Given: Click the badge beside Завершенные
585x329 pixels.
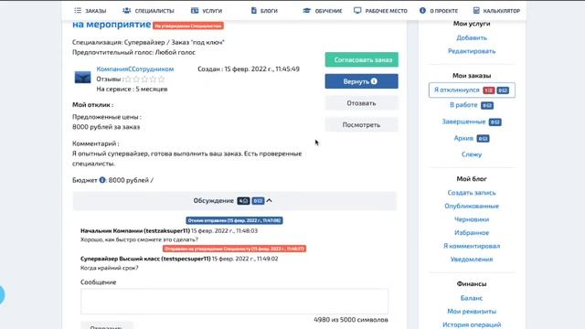Looking at the screenshot, I should click(495, 122).
